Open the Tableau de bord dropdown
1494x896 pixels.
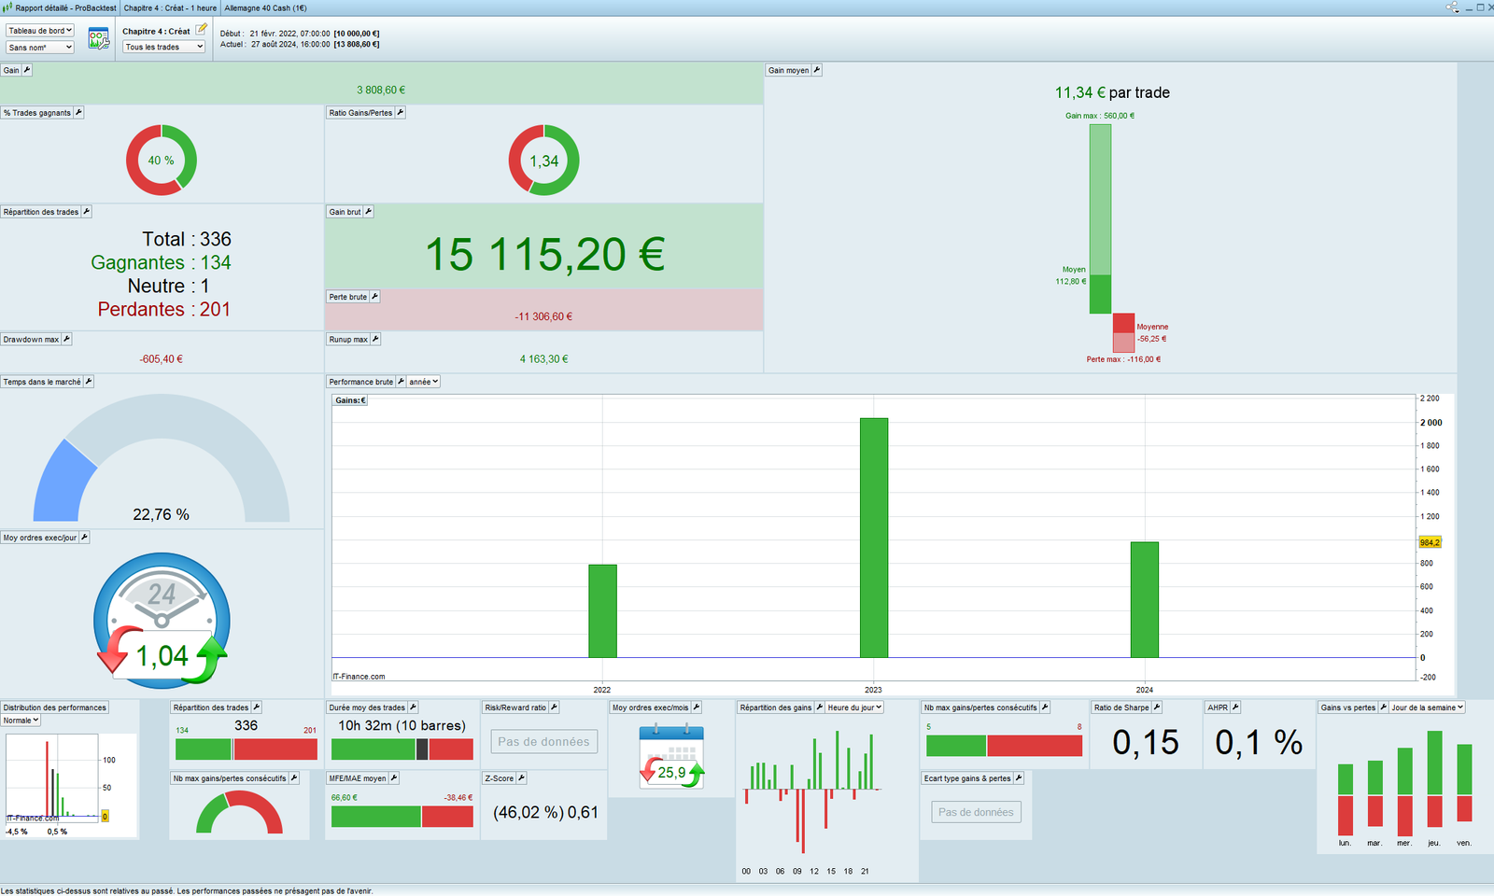coord(40,31)
